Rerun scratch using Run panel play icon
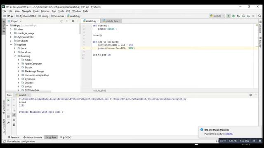The width and height of the screenshot is (264, 148). (8, 100)
